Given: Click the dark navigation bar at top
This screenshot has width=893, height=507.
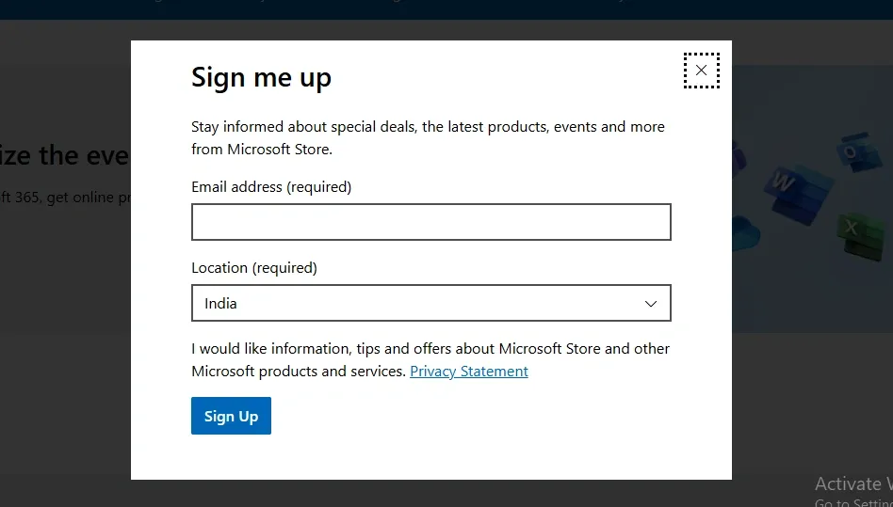Looking at the screenshot, I should tap(446, 9).
